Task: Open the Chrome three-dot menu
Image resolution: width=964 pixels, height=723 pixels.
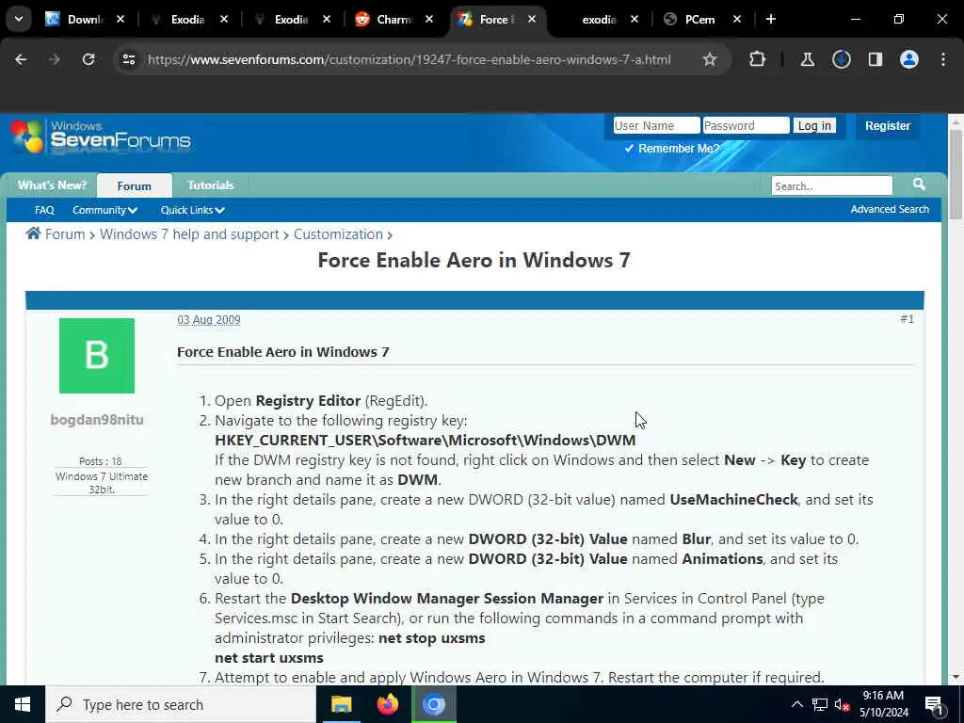Action: pyautogui.click(x=943, y=59)
